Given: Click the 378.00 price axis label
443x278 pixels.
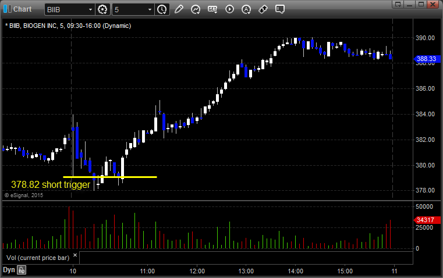Looking at the screenshot, I should click(x=425, y=190).
